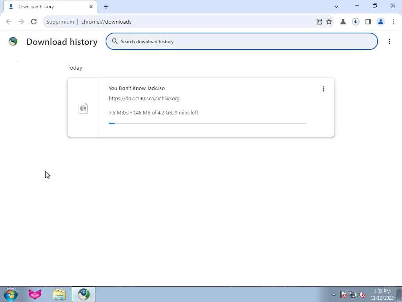
Task: Open Windows Explorer from the taskbar
Action: pyautogui.click(x=59, y=294)
